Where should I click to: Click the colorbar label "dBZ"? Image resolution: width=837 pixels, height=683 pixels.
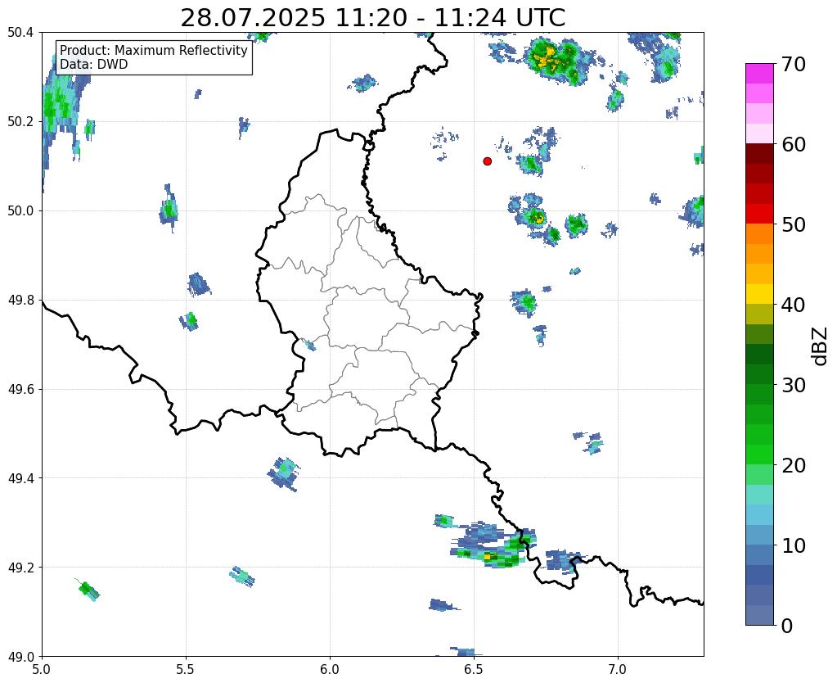tap(821, 346)
